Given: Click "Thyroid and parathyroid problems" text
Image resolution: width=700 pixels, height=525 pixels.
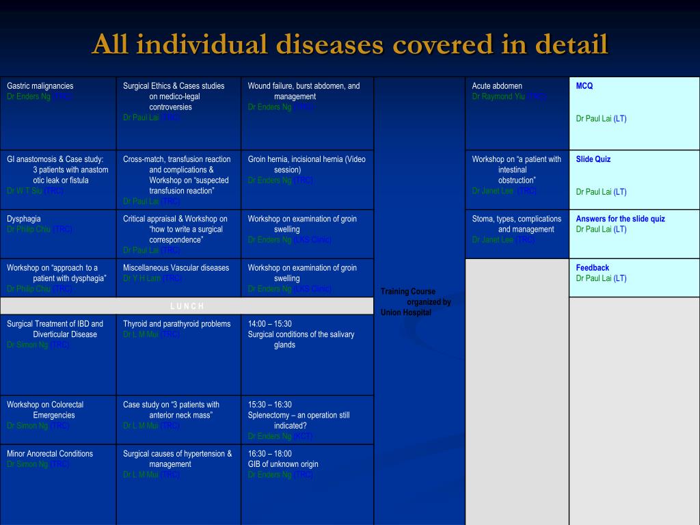Looking at the screenshot, I should pos(177,323).
